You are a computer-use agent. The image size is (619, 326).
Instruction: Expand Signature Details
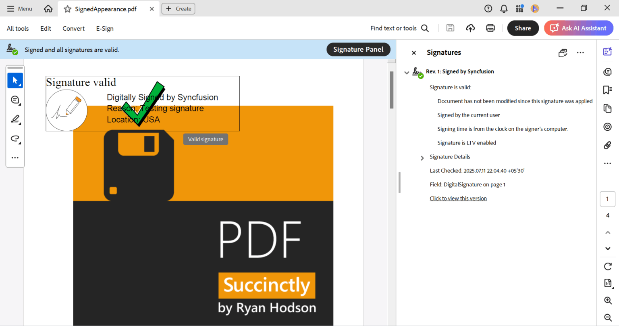(x=422, y=158)
